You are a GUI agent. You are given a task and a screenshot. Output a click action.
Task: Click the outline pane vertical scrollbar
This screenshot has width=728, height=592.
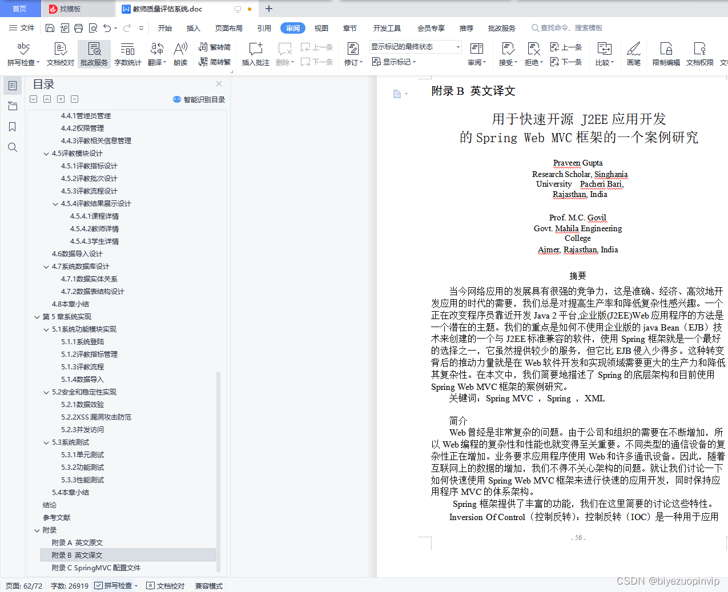point(218,472)
